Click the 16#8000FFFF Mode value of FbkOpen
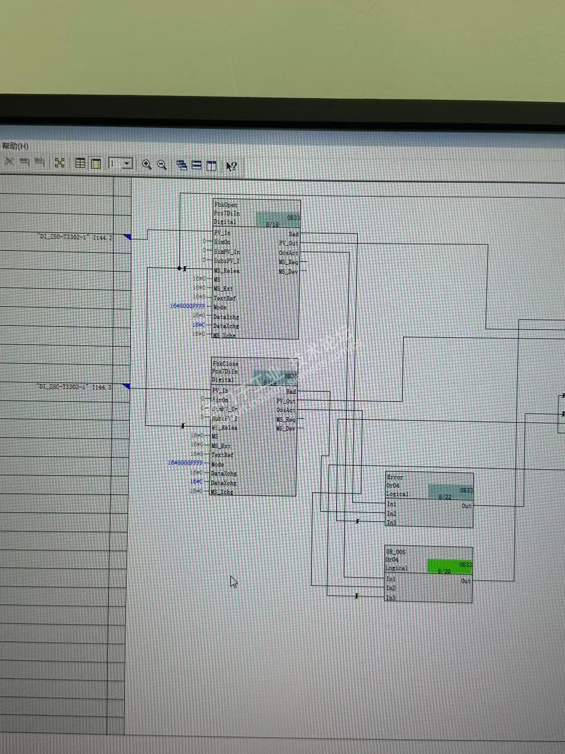565x754 pixels. pos(188,306)
